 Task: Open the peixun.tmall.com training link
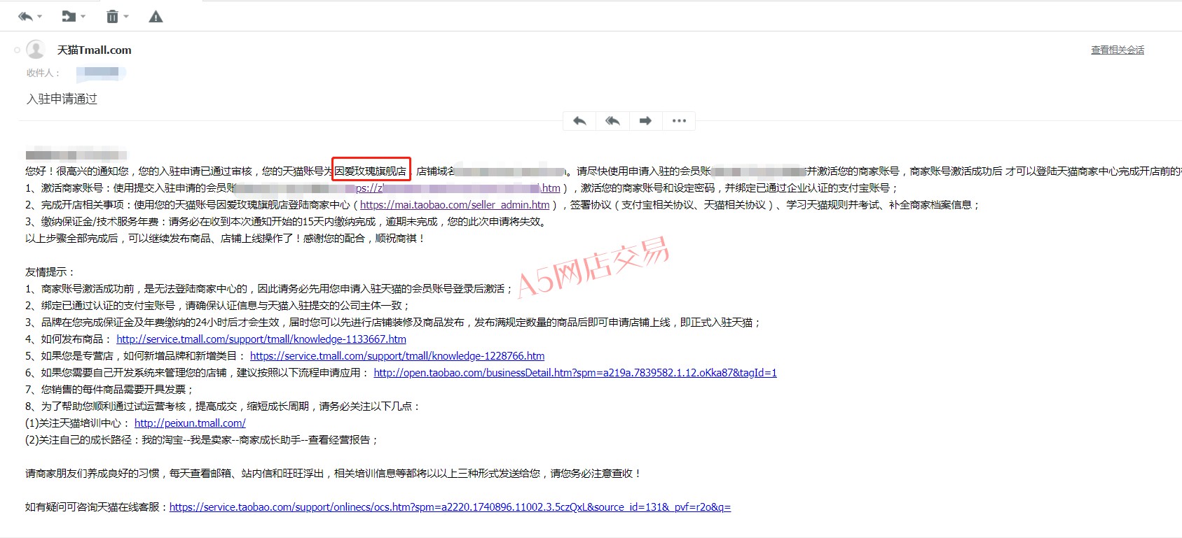pyautogui.click(x=190, y=423)
